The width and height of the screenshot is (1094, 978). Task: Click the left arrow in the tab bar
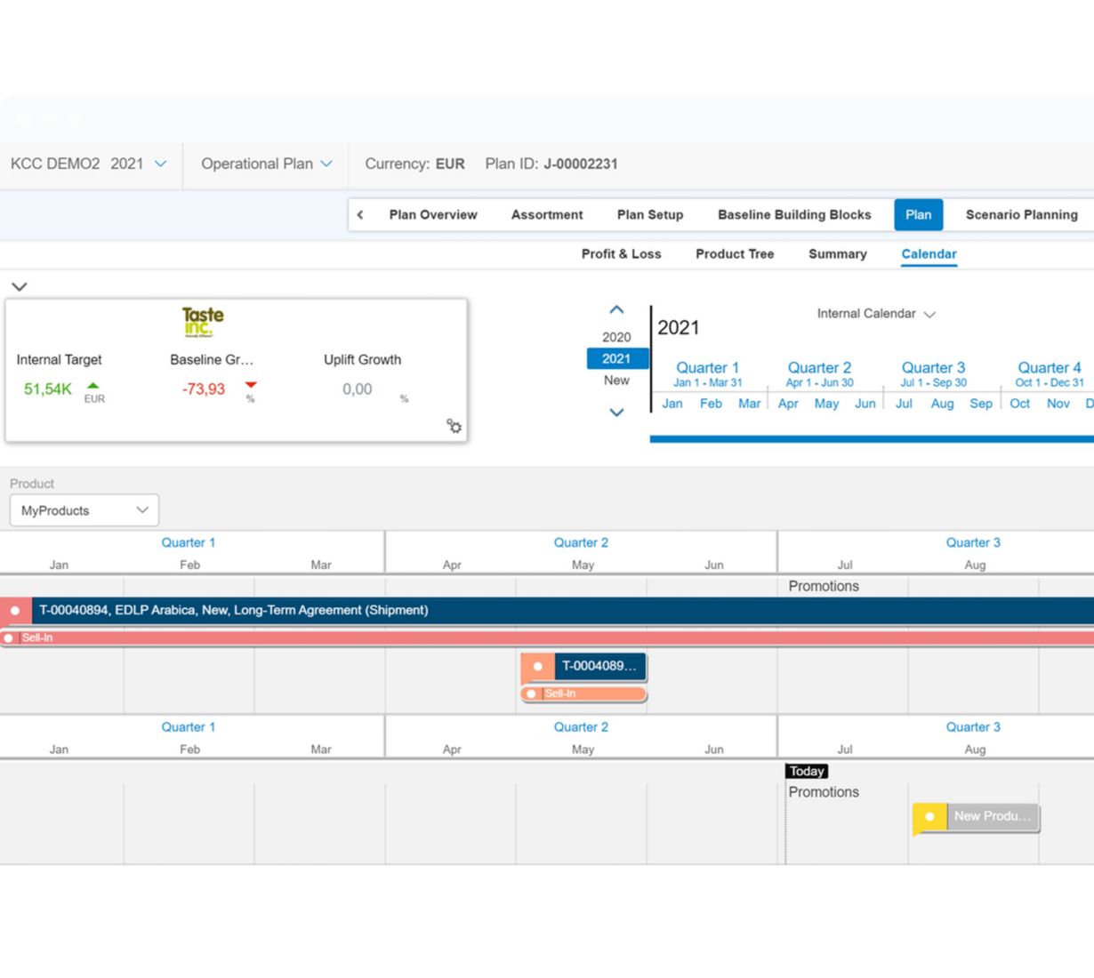point(360,215)
